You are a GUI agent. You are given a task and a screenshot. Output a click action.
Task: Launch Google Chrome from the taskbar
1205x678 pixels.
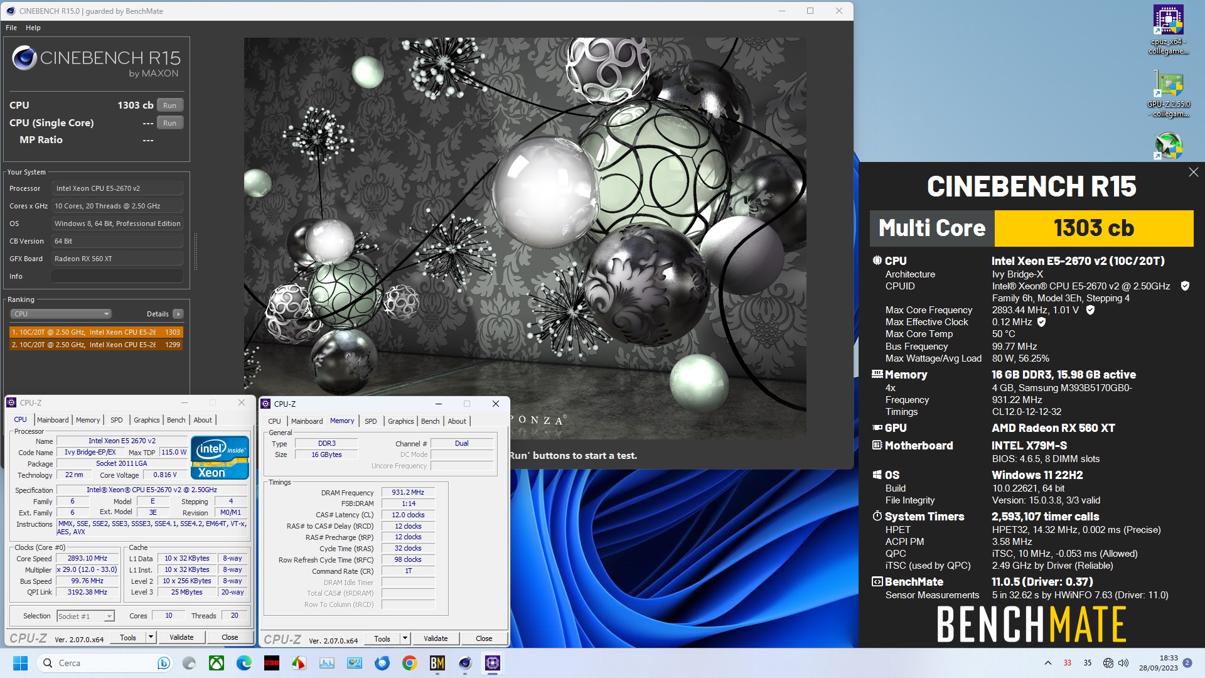click(x=410, y=663)
